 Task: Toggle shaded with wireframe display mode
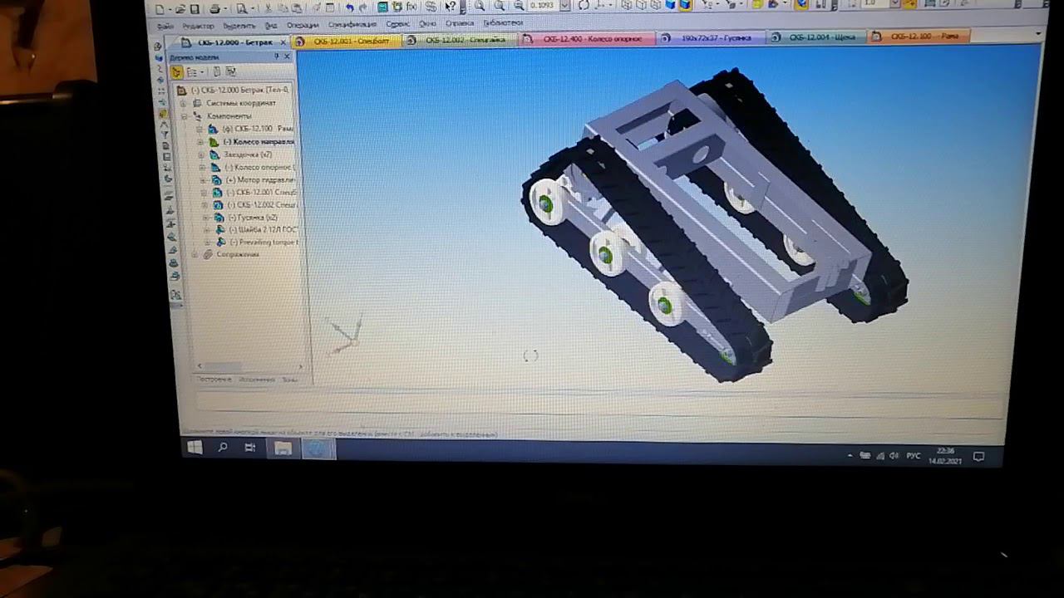coord(685,4)
